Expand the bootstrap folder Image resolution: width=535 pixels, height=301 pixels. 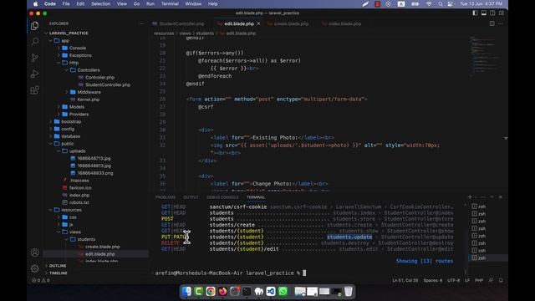pos(71,121)
